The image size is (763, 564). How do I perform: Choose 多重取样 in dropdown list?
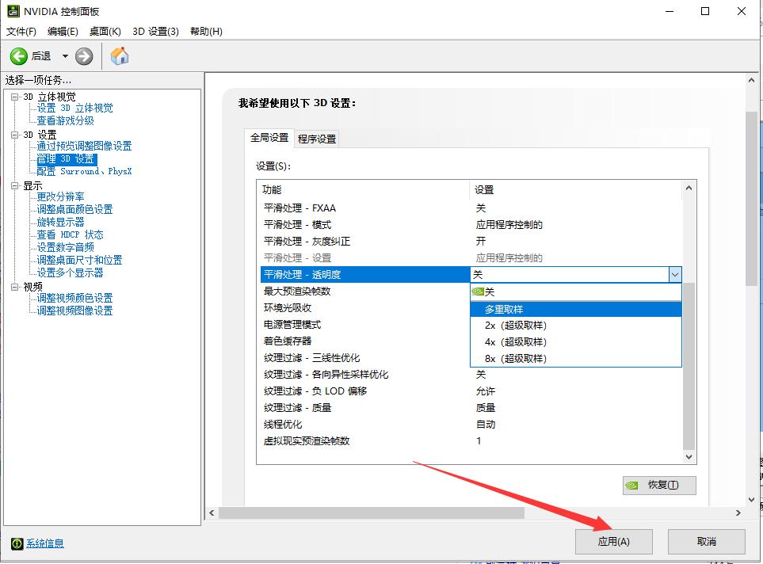pyautogui.click(x=576, y=309)
